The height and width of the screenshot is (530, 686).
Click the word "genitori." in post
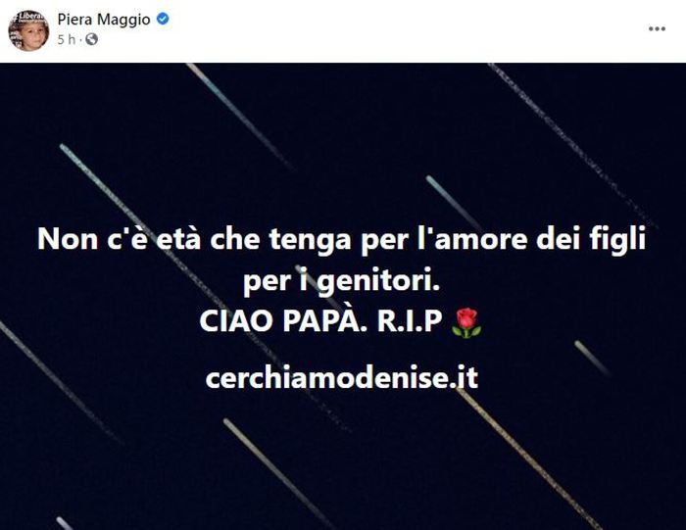pos(377,282)
